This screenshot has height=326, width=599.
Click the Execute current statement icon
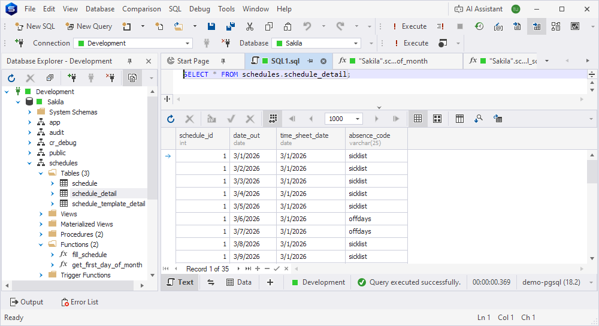click(x=440, y=26)
